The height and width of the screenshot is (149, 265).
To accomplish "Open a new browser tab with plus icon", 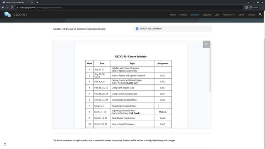I will [37, 2].
